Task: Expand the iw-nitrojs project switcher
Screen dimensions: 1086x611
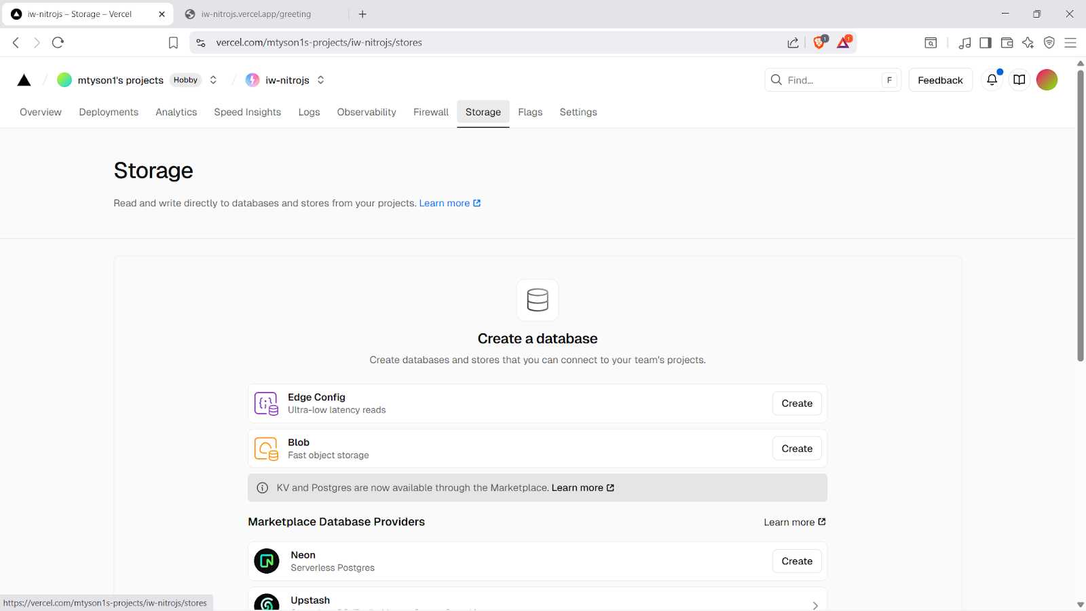Action: pos(320,80)
